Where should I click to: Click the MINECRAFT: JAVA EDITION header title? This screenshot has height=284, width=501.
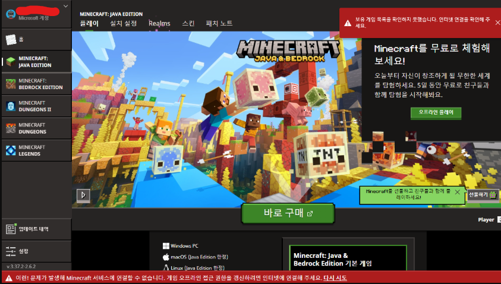(x=111, y=14)
